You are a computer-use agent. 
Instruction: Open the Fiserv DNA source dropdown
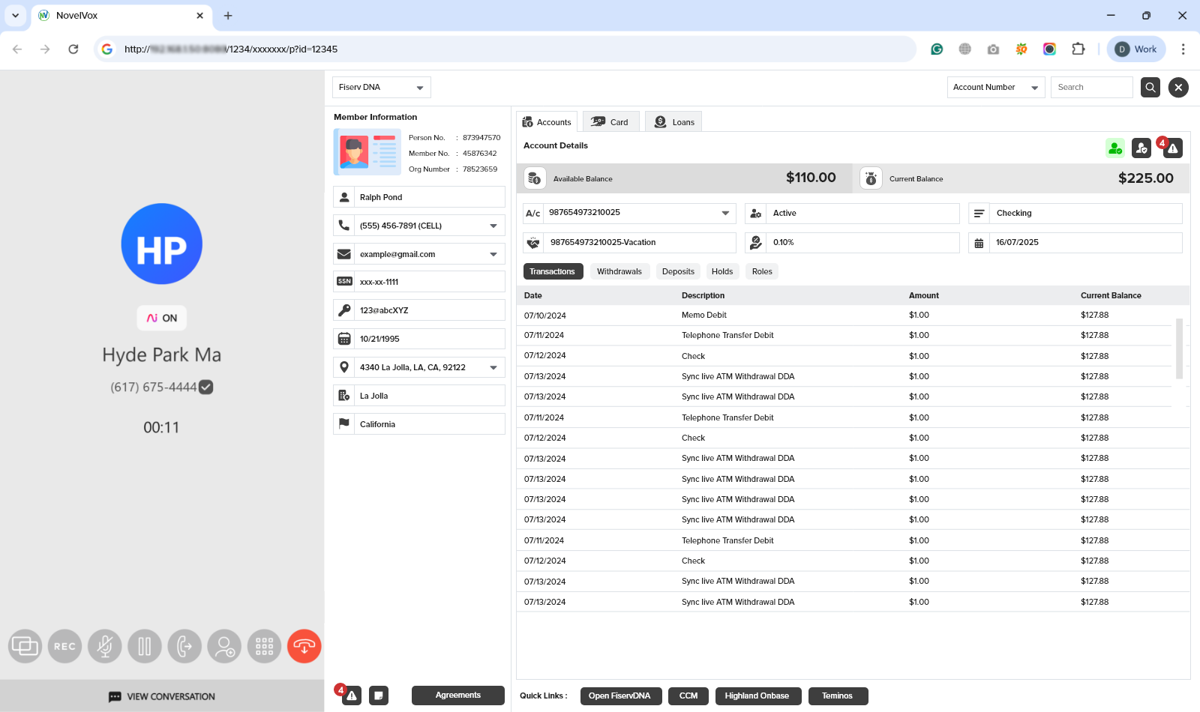[381, 87]
